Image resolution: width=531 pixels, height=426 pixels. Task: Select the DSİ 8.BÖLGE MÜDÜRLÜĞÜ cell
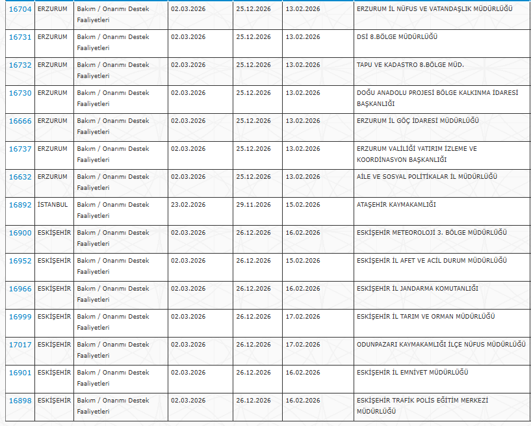tap(397, 37)
